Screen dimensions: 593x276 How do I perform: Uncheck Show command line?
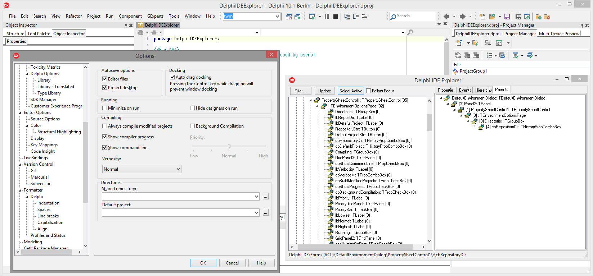point(105,148)
